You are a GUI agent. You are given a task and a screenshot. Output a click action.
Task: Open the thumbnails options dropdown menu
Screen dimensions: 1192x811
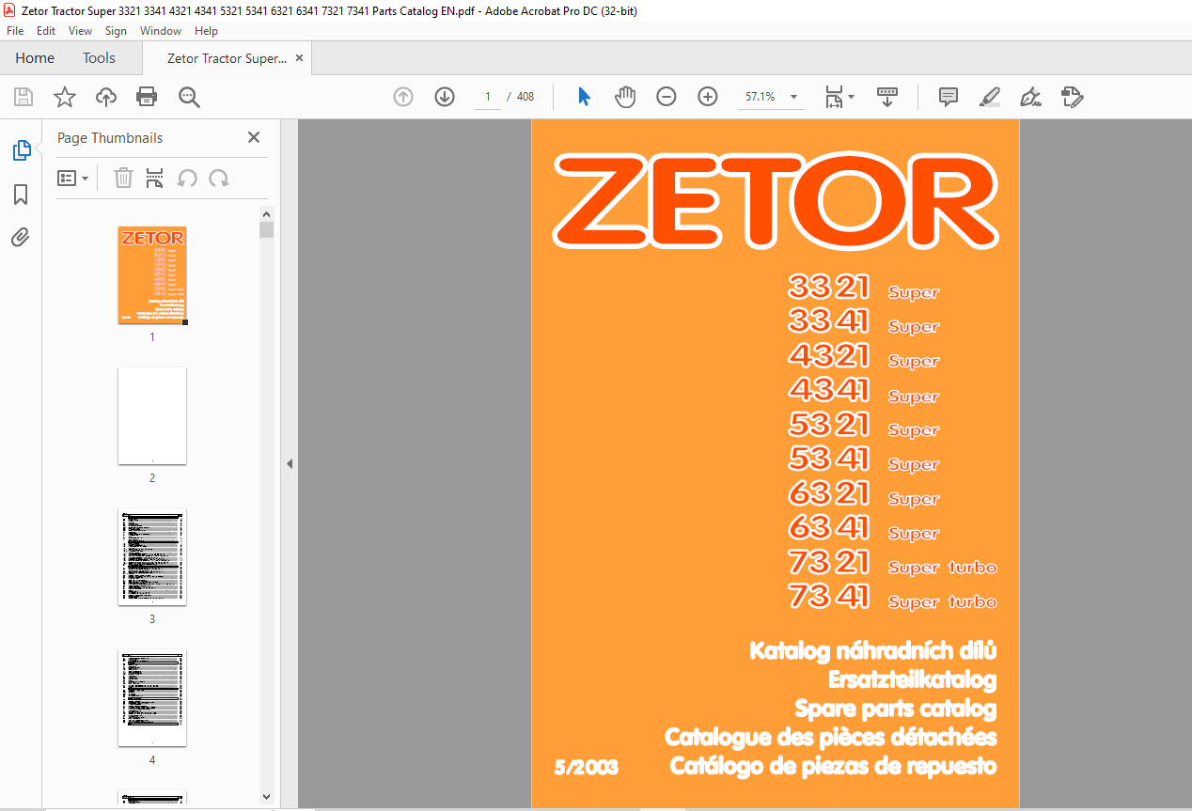[73, 178]
